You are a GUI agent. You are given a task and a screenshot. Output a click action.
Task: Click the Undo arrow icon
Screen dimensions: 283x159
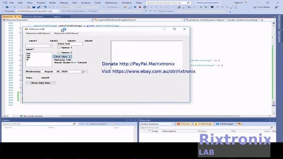(x=45, y=7)
